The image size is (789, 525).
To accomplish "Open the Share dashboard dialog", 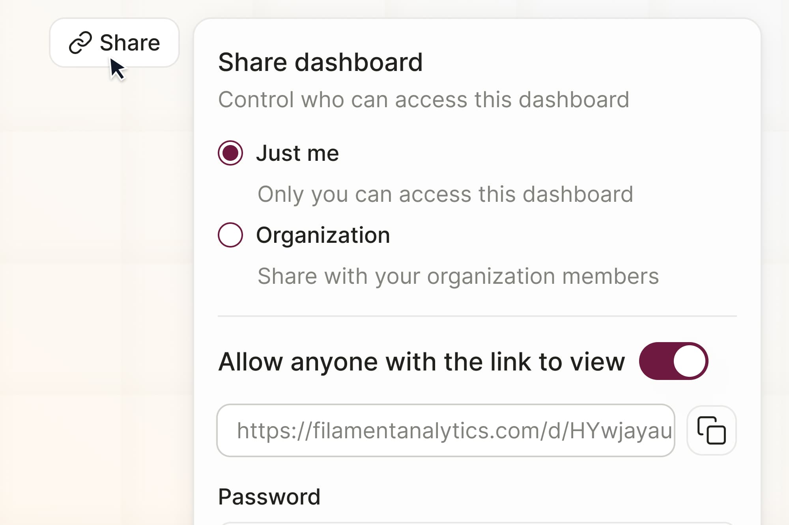I will [114, 43].
